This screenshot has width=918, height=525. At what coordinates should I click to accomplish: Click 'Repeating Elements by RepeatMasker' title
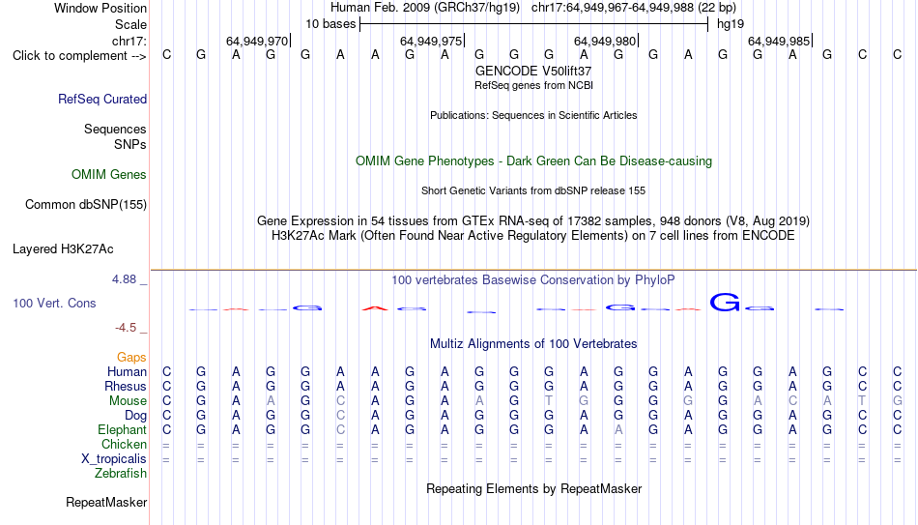point(534,488)
